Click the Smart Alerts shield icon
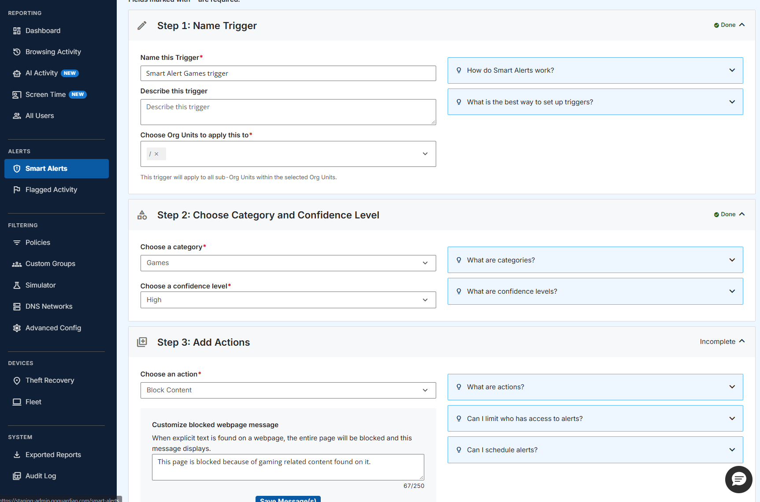This screenshot has width=760, height=502. (17, 169)
